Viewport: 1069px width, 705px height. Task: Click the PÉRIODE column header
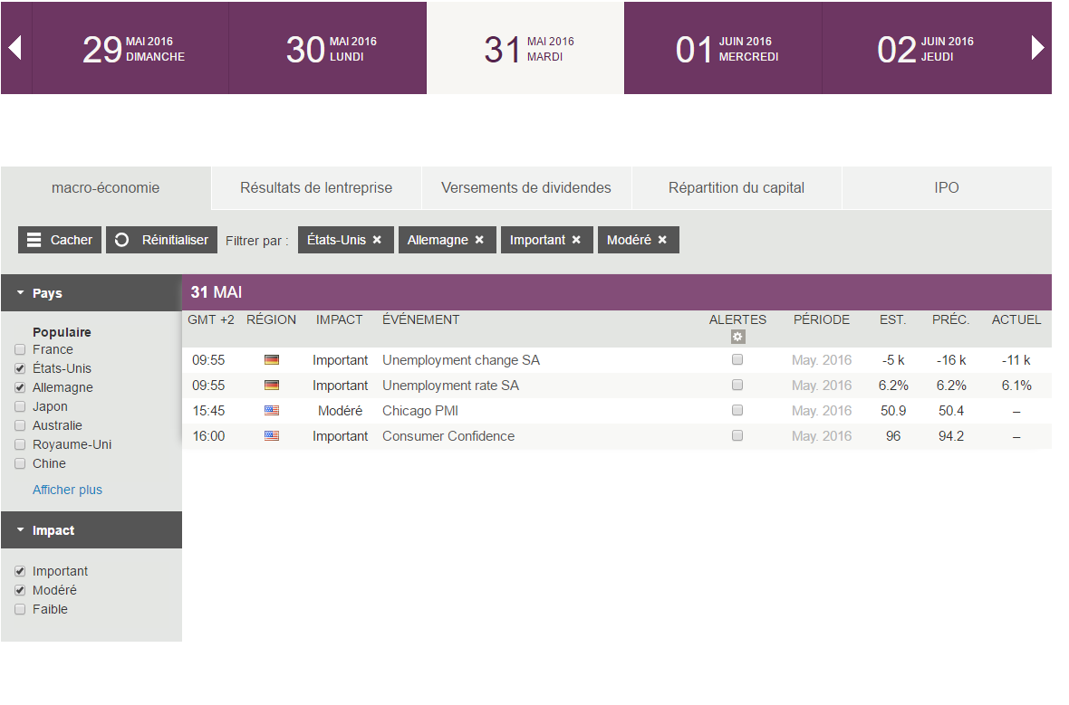pos(822,319)
